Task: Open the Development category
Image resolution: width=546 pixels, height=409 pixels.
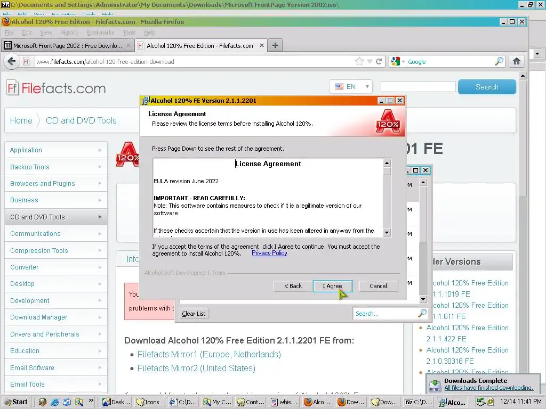Action: point(55,300)
